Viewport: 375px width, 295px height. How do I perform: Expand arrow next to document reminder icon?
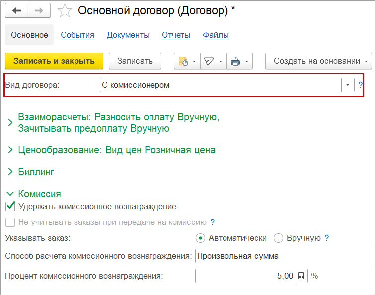click(194, 61)
